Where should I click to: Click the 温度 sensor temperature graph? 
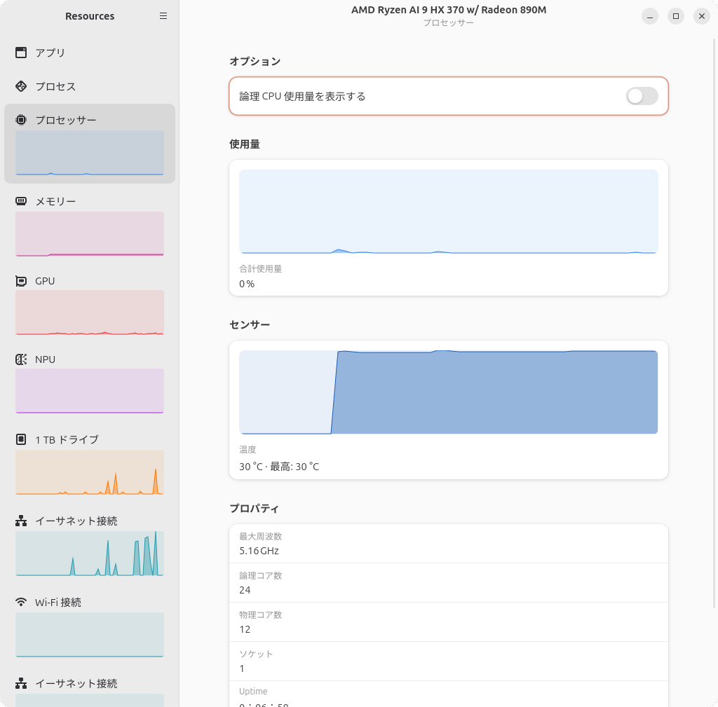tap(448, 392)
